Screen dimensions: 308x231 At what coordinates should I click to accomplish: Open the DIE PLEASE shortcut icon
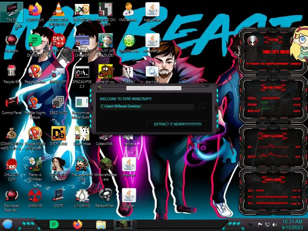coord(59,136)
